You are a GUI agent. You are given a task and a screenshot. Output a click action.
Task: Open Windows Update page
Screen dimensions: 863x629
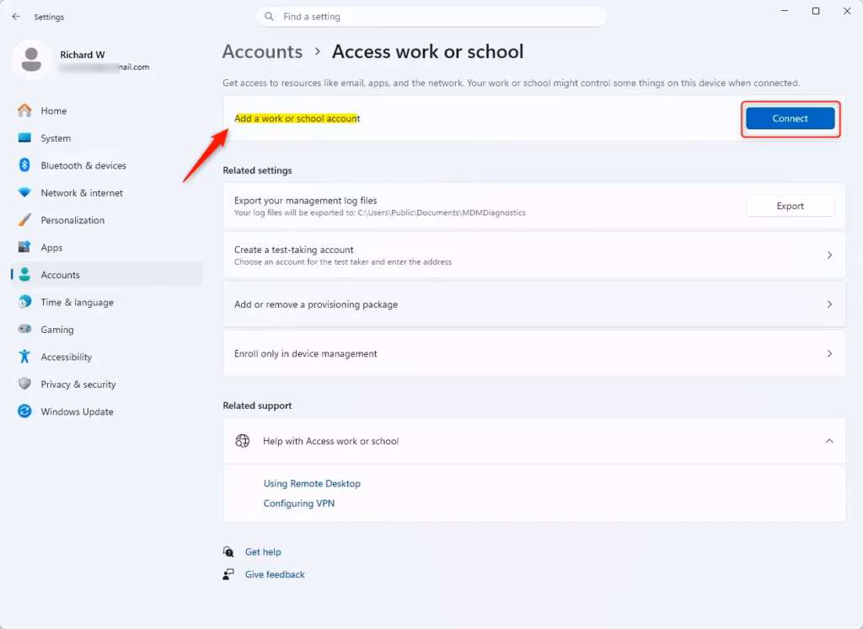point(107,411)
